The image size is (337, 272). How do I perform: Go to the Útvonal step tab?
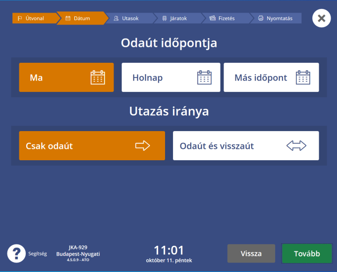[34, 19]
